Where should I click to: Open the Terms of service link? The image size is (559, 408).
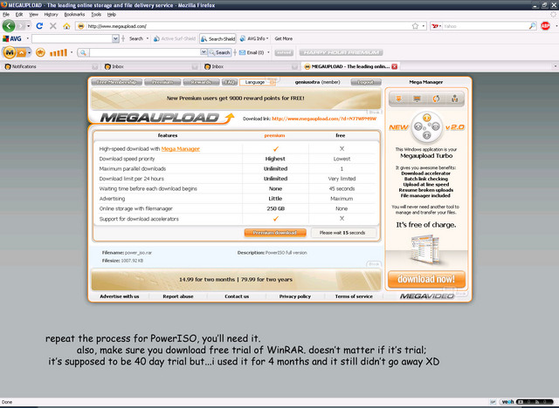coord(354,296)
